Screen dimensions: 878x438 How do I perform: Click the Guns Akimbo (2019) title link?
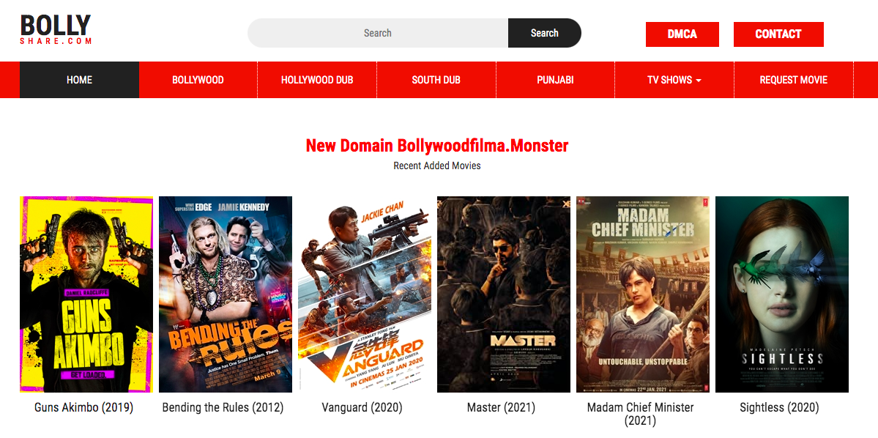click(84, 408)
